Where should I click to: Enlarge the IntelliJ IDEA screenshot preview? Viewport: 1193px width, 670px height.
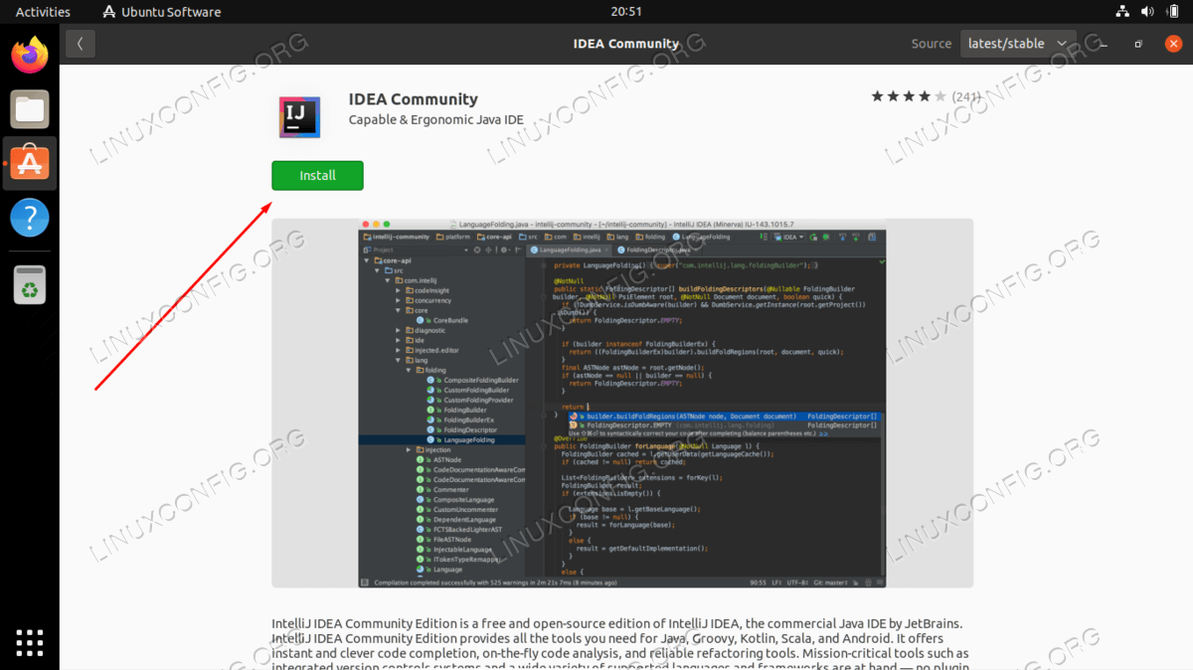point(622,404)
